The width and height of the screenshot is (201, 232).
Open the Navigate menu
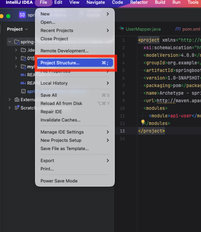(x=96, y=2)
